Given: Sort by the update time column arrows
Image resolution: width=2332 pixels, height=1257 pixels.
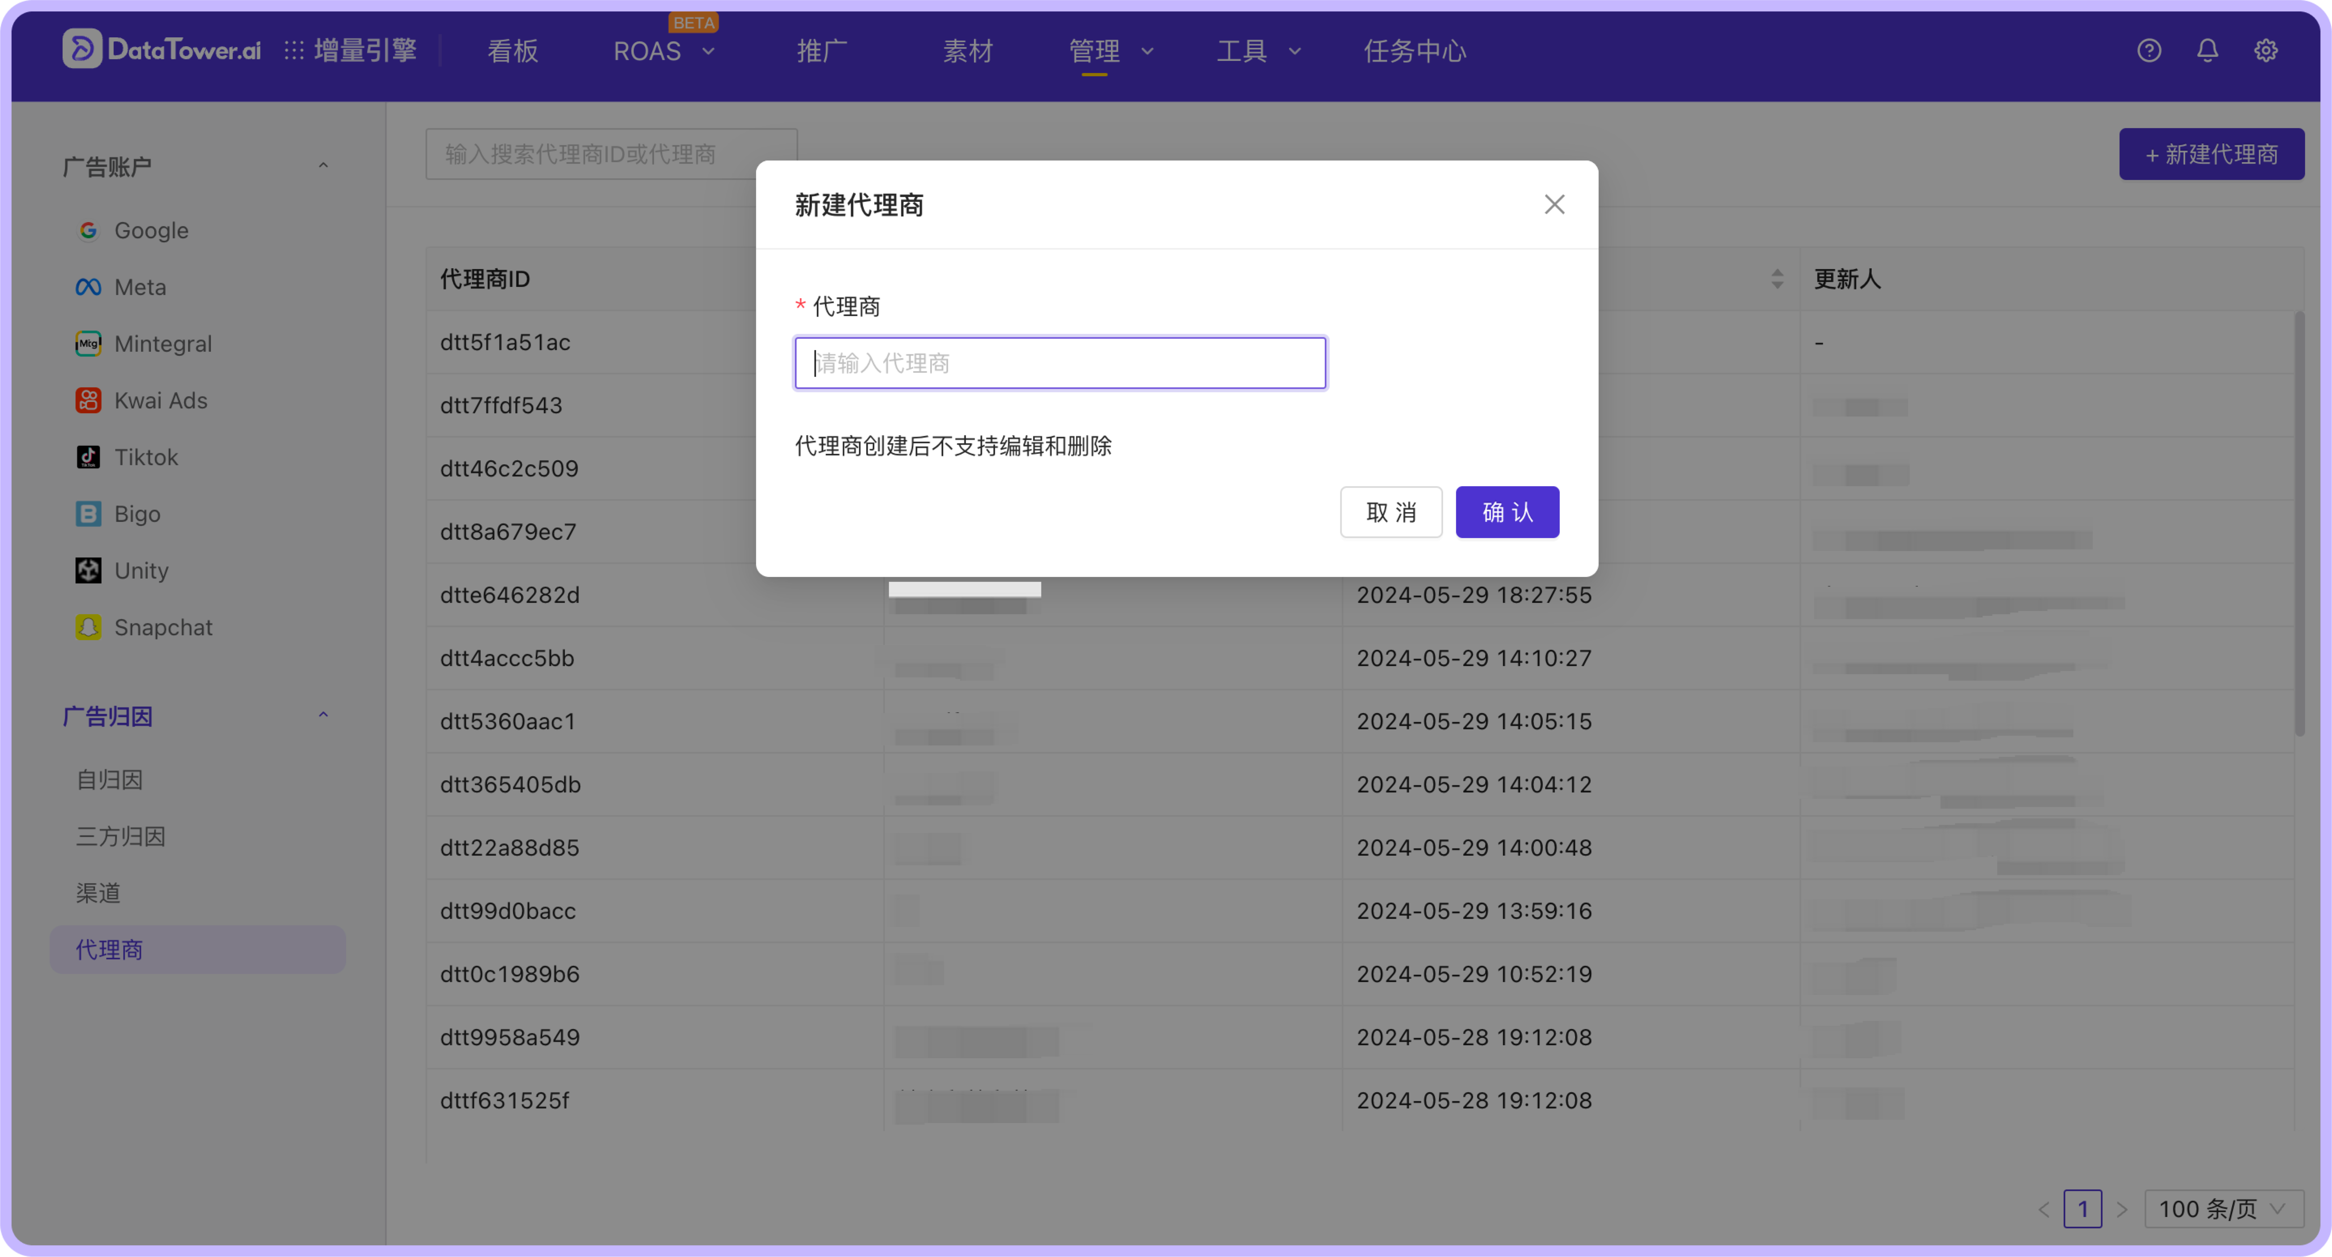Looking at the screenshot, I should tap(1777, 279).
